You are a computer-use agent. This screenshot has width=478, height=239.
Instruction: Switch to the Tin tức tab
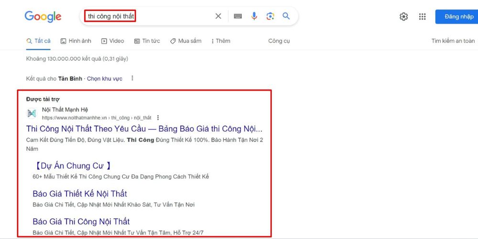147,41
